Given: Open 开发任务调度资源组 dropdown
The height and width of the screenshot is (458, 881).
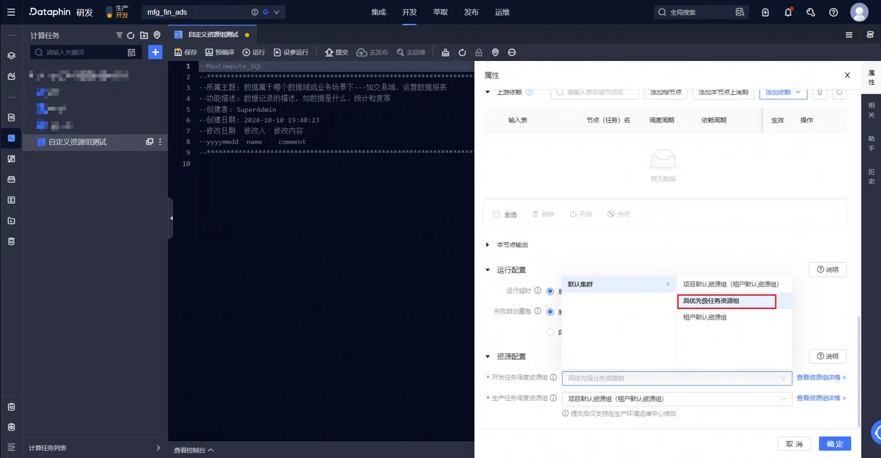Looking at the screenshot, I should click(x=676, y=378).
